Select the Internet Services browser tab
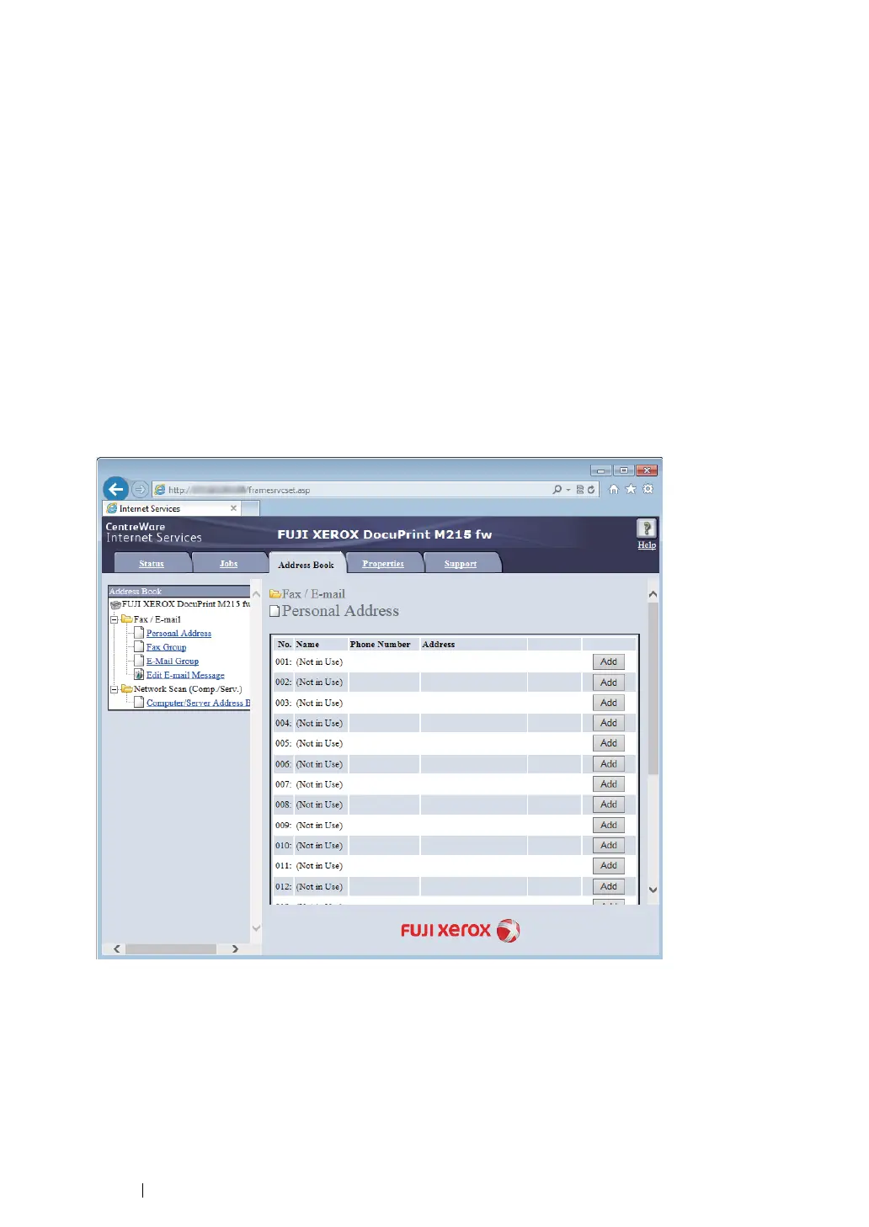The width and height of the screenshot is (869, 1227). click(172, 508)
